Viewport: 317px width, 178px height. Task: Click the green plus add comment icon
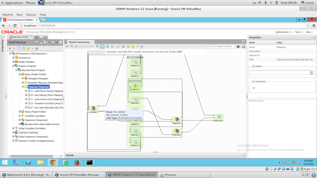[x=254, y=88]
